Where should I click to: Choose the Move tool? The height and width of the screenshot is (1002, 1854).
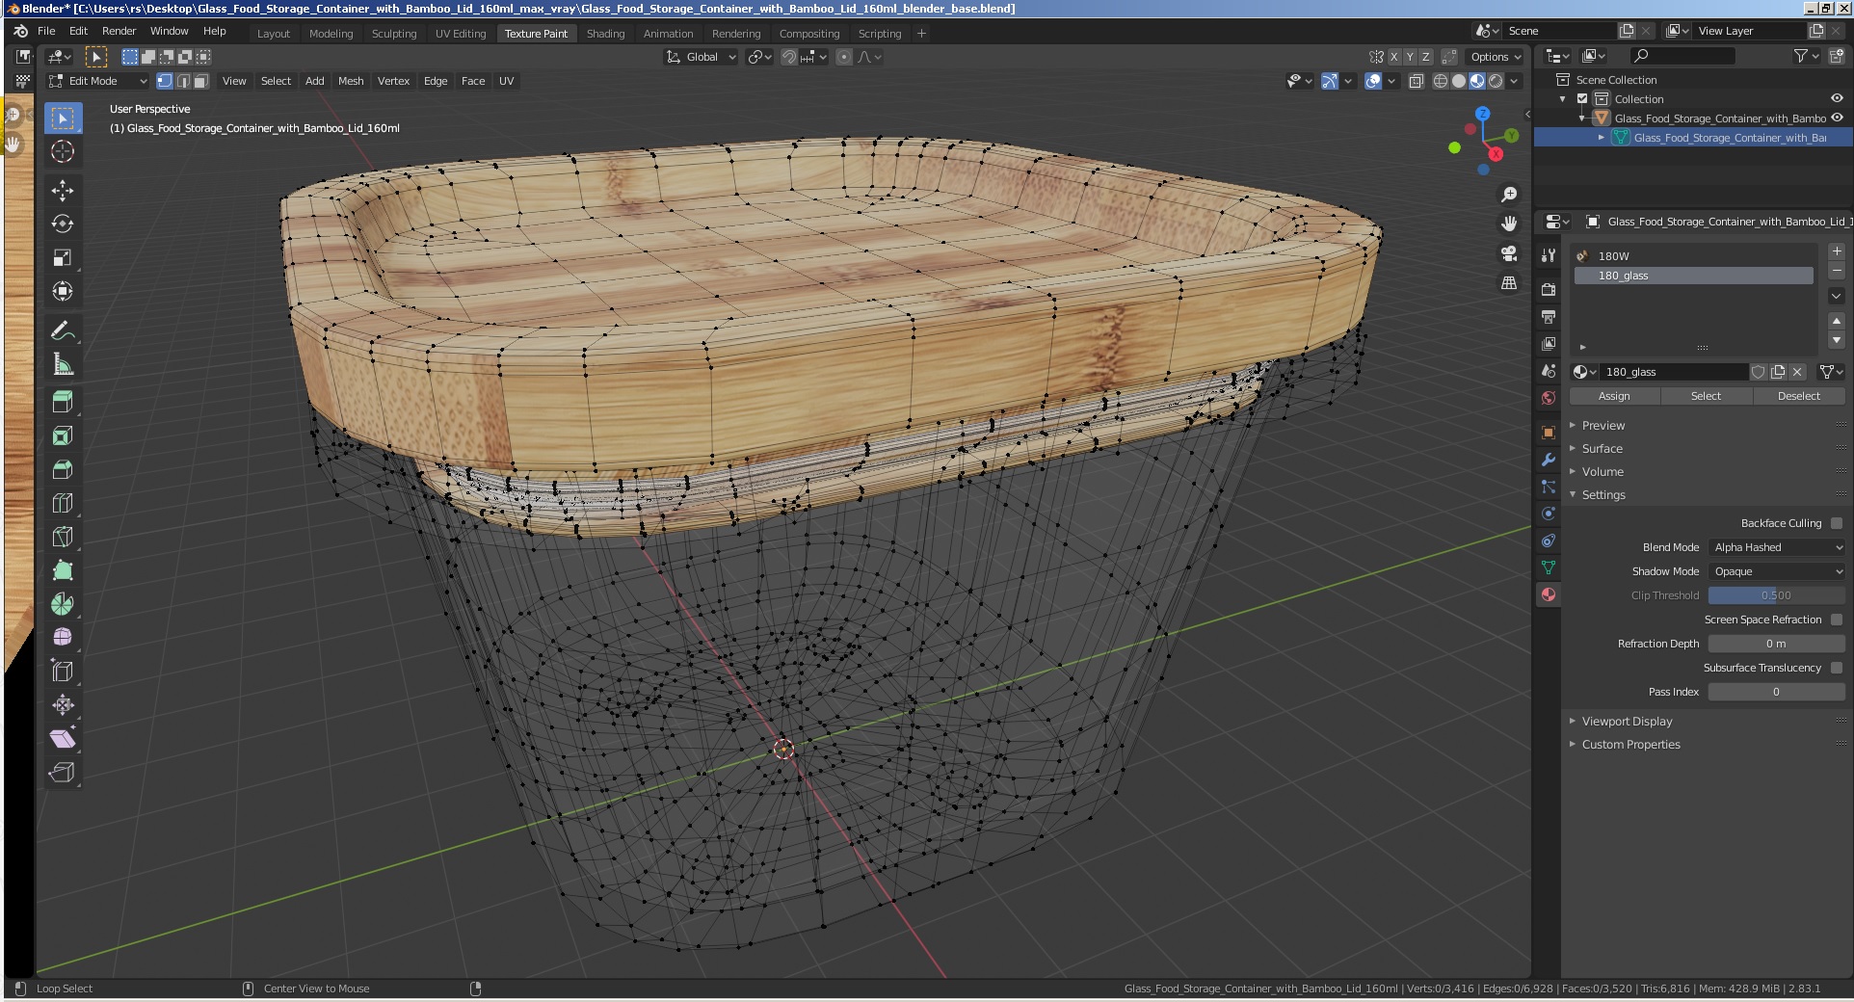click(63, 190)
